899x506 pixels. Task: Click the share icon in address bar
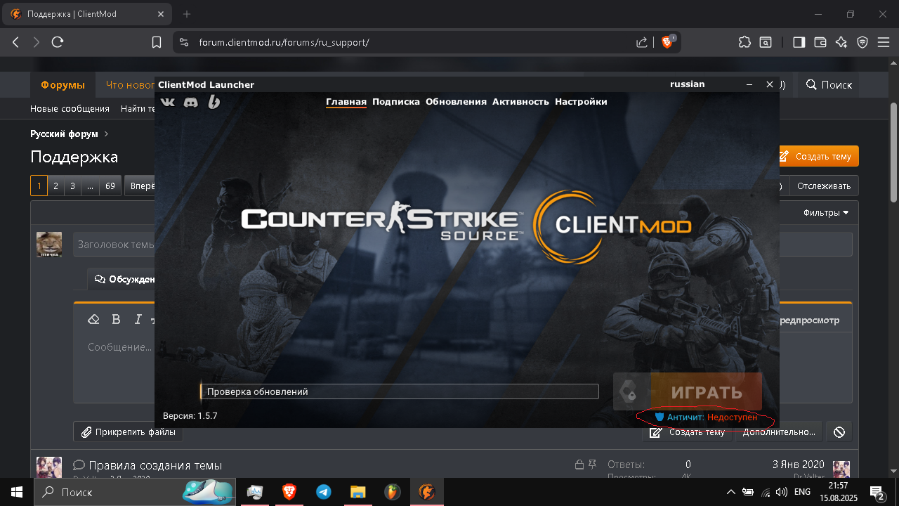coord(642,42)
